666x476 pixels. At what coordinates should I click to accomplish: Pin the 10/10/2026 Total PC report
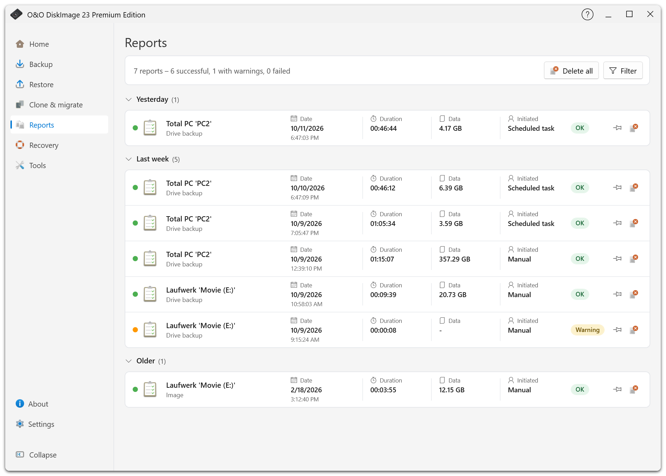[x=617, y=188]
